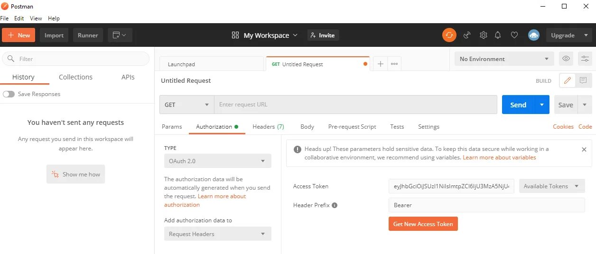This screenshot has width=596, height=254.
Task: Click the pencil build mode icon
Action: coord(567,80)
